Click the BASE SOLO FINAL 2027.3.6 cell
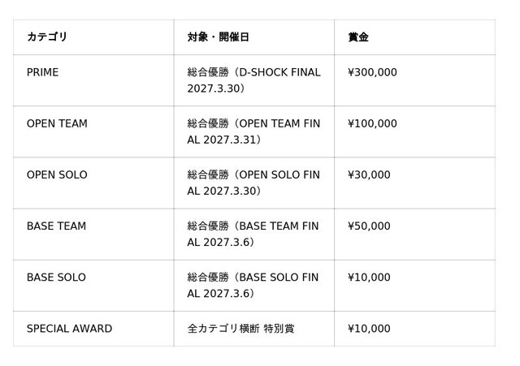Viewport: 520px width, 366px height. pyautogui.click(x=254, y=286)
